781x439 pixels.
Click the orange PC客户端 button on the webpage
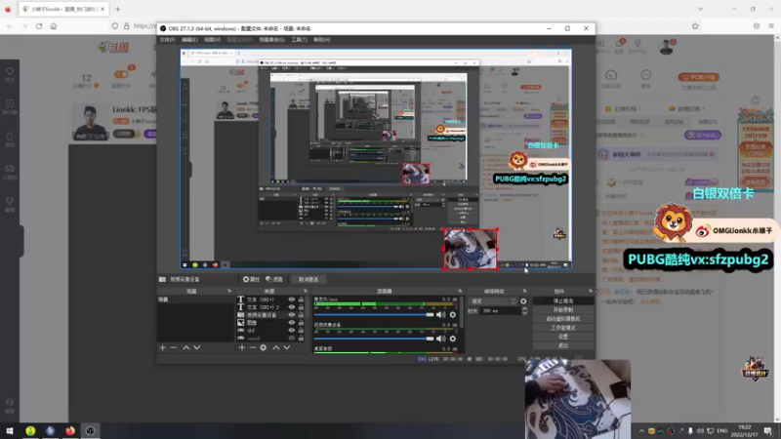(699, 77)
